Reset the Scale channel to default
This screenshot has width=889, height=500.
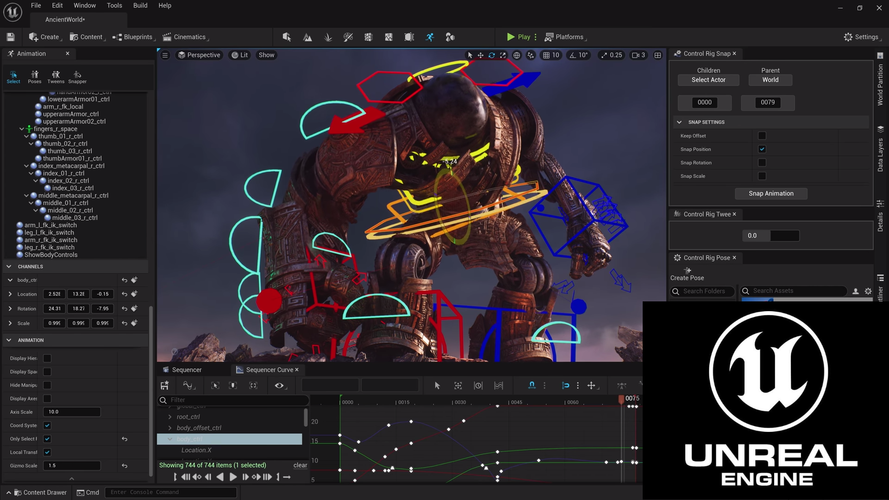tap(125, 323)
